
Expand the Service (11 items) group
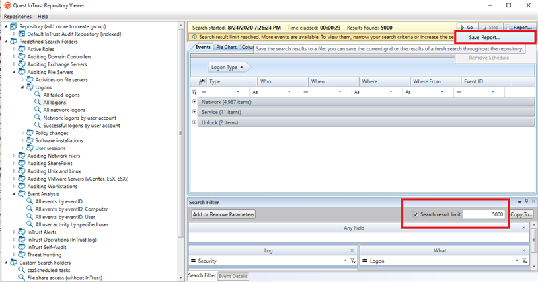[x=194, y=111]
